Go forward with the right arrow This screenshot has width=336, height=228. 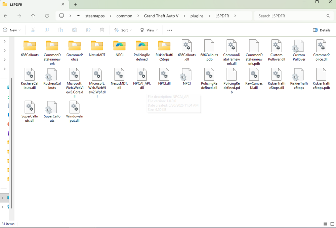[19, 16]
